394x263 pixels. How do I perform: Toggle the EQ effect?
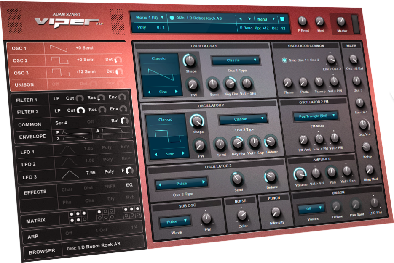coord(129,185)
